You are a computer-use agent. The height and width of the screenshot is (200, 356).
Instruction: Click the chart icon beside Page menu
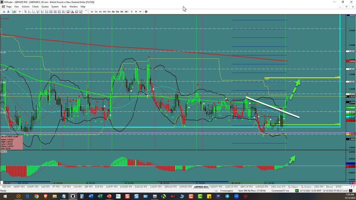(3, 6)
